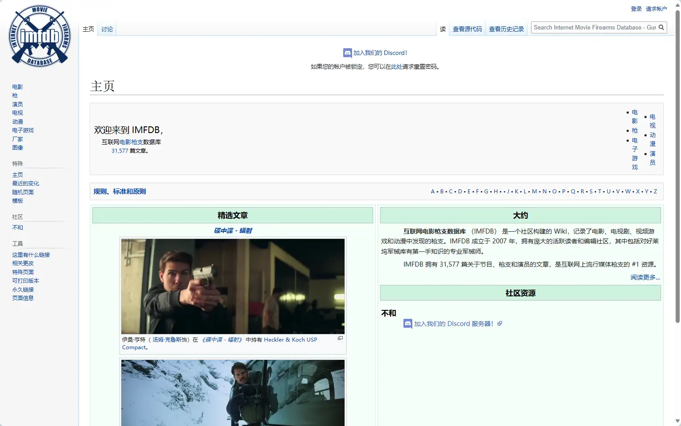Open 可打印版本 tool link
The width and height of the screenshot is (681, 426).
[x=25, y=281]
